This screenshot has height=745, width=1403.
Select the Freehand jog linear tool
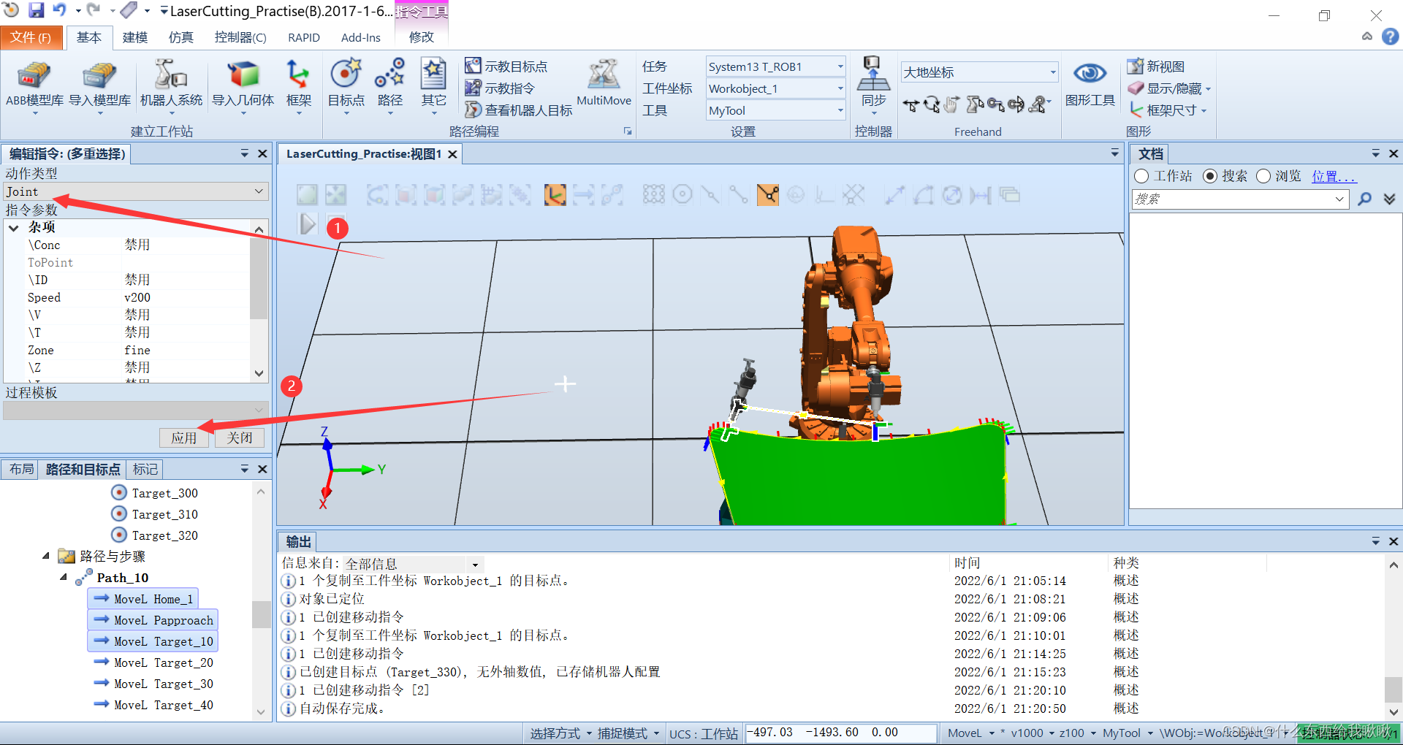[995, 105]
